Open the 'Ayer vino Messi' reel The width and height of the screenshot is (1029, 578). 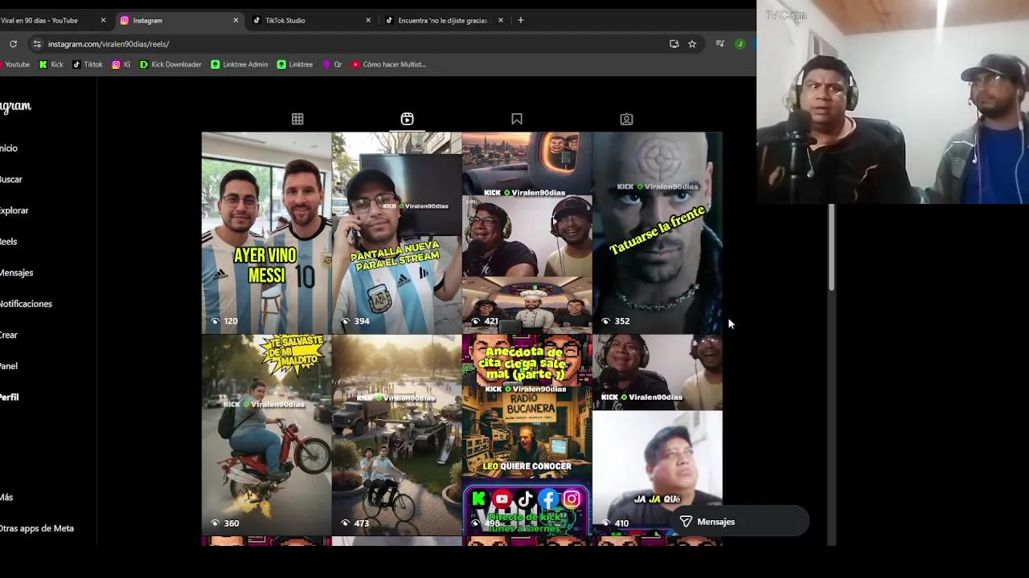click(x=266, y=233)
